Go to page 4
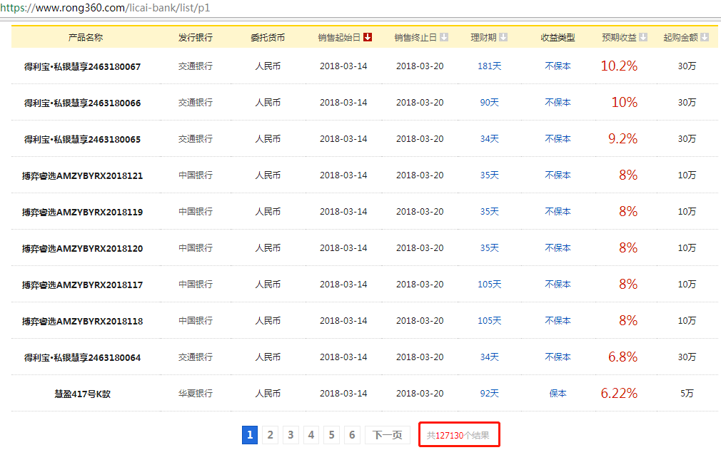Screen dimensions: 721x450 pos(311,435)
